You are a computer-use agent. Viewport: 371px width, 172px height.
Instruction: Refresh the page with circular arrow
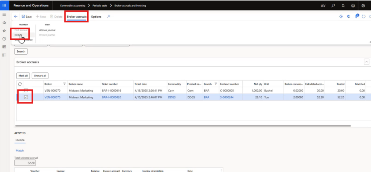tap(364, 17)
